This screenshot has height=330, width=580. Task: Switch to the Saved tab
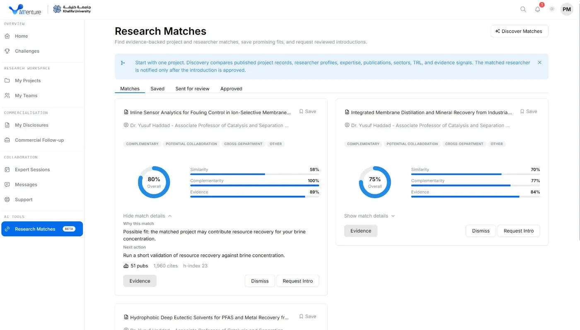click(157, 88)
